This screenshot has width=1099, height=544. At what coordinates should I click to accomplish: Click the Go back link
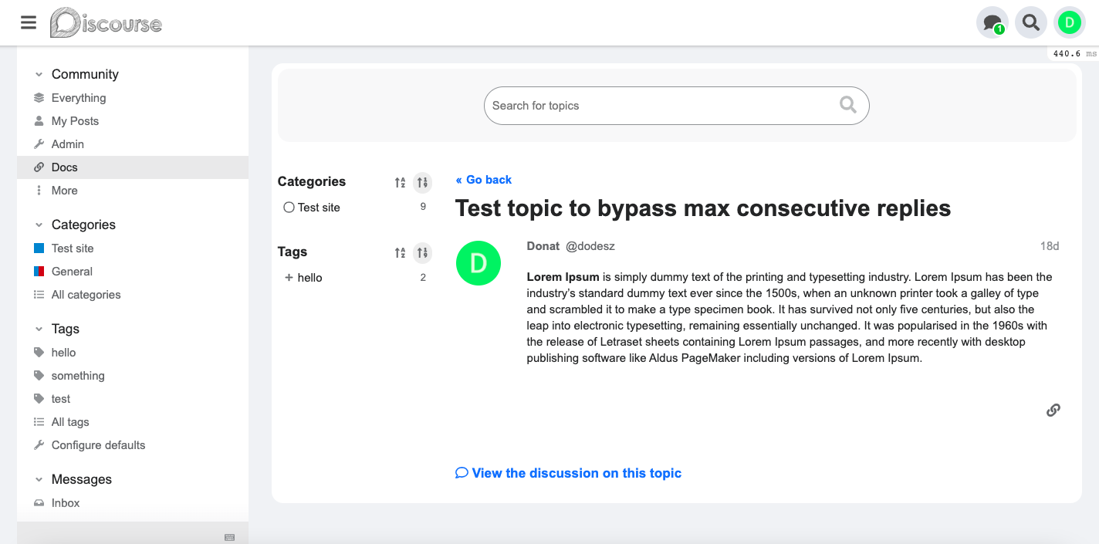click(484, 180)
